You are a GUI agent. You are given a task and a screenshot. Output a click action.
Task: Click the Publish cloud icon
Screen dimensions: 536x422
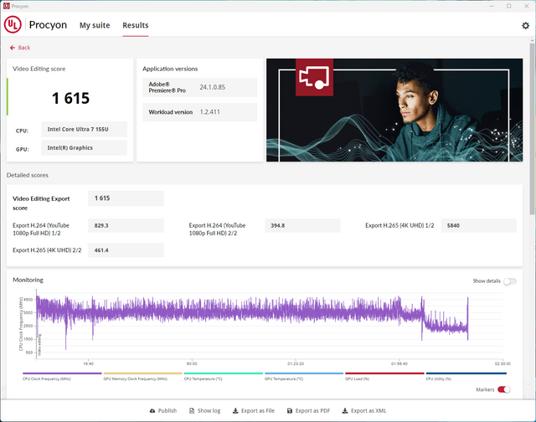click(152, 411)
